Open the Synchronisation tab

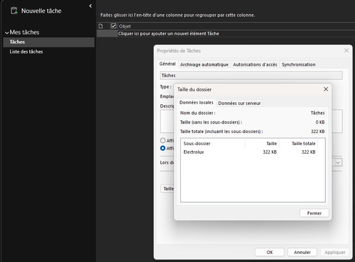299,64
